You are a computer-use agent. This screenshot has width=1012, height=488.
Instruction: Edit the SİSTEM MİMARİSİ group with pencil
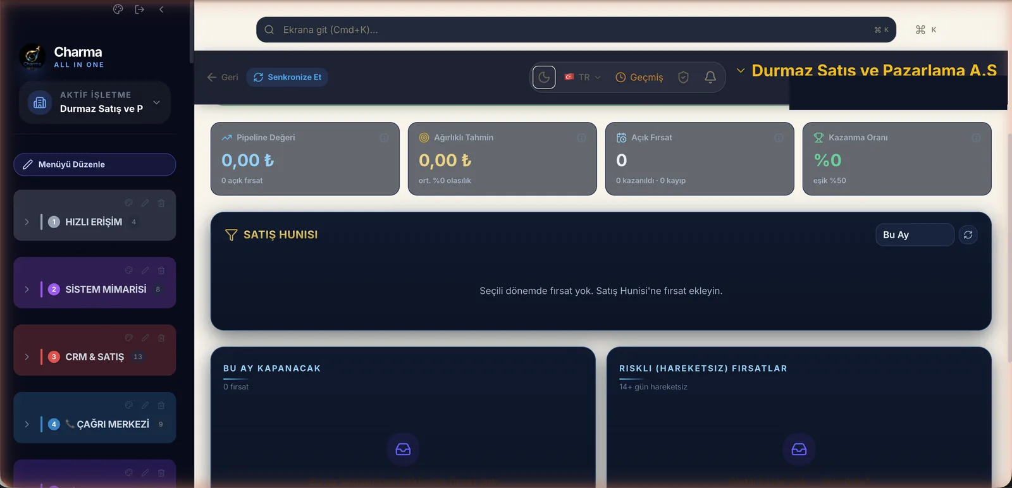click(x=145, y=271)
